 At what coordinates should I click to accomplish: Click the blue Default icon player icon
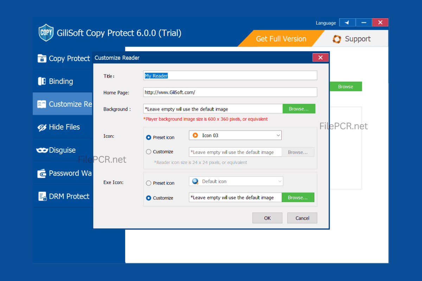point(196,181)
